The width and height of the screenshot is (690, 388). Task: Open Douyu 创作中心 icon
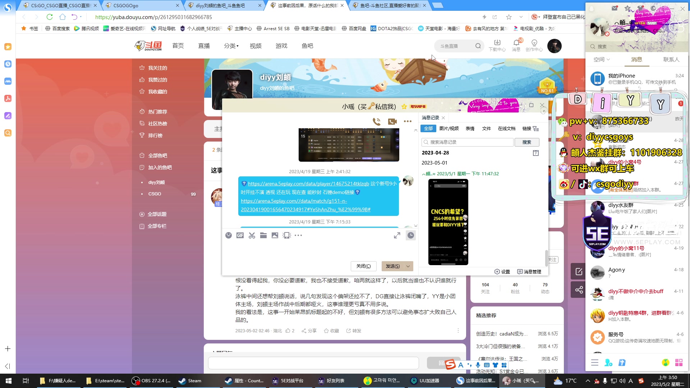pos(534,45)
